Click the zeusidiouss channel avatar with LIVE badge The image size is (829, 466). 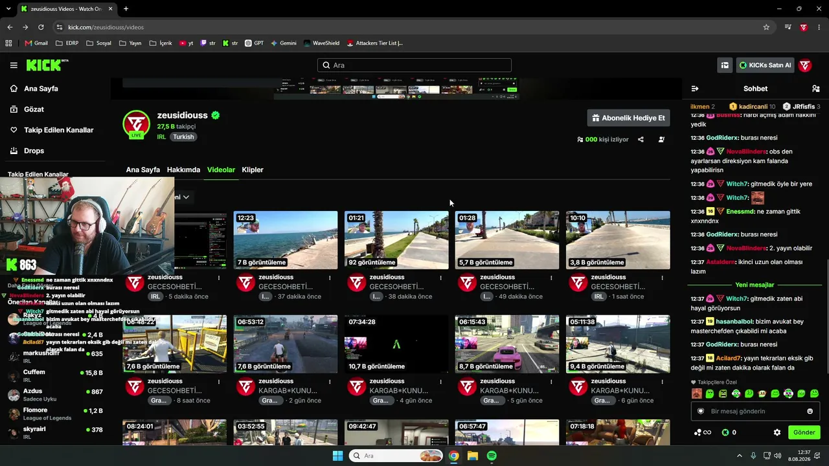click(136, 124)
